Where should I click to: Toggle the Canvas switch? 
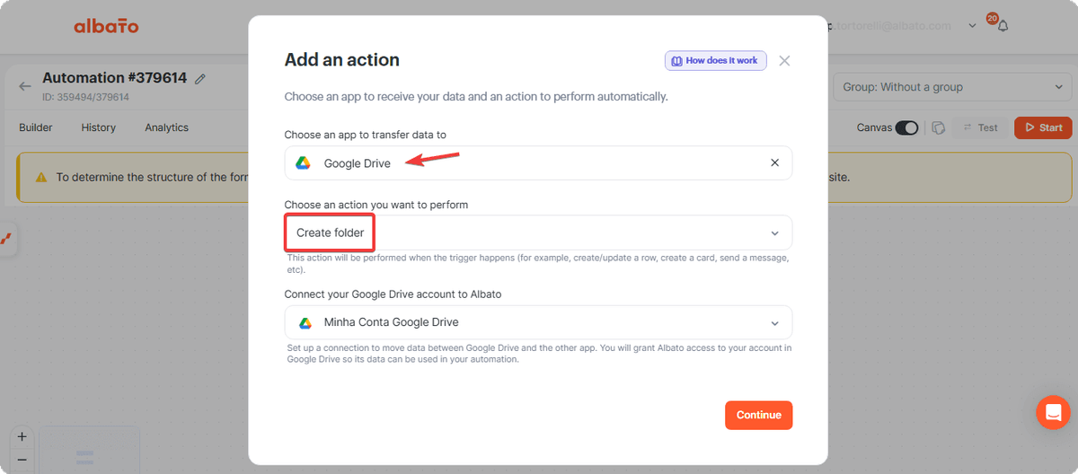906,127
